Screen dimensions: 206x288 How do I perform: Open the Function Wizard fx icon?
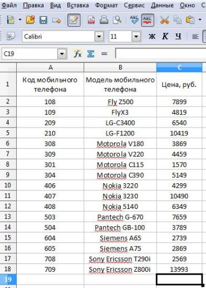77,54
